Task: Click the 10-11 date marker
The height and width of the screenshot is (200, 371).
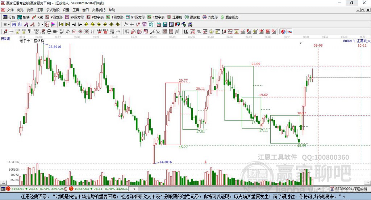Action: pyautogui.click(x=362, y=45)
